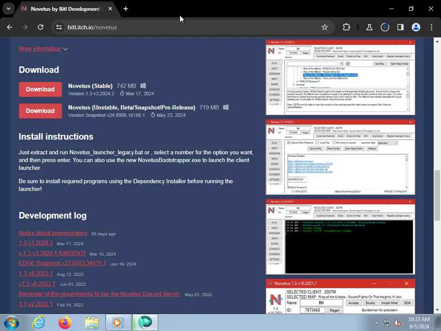Image resolution: width=441 pixels, height=331 pixels.
Task: Click the Development log heading
Action: tap(53, 215)
